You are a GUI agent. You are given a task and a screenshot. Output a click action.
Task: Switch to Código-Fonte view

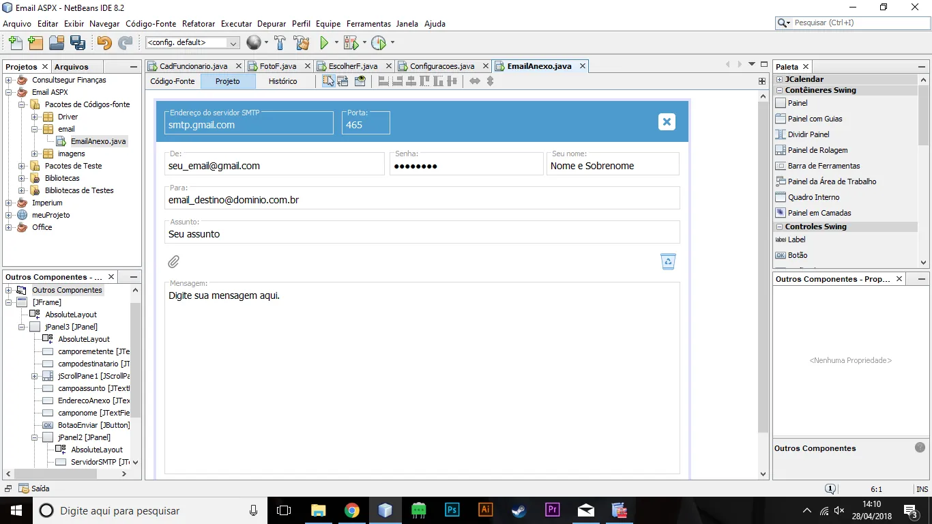point(173,81)
